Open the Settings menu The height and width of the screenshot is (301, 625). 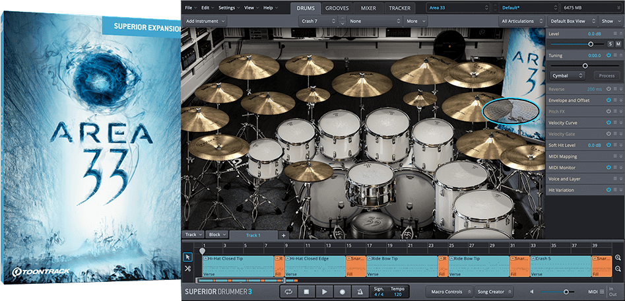[x=229, y=7]
